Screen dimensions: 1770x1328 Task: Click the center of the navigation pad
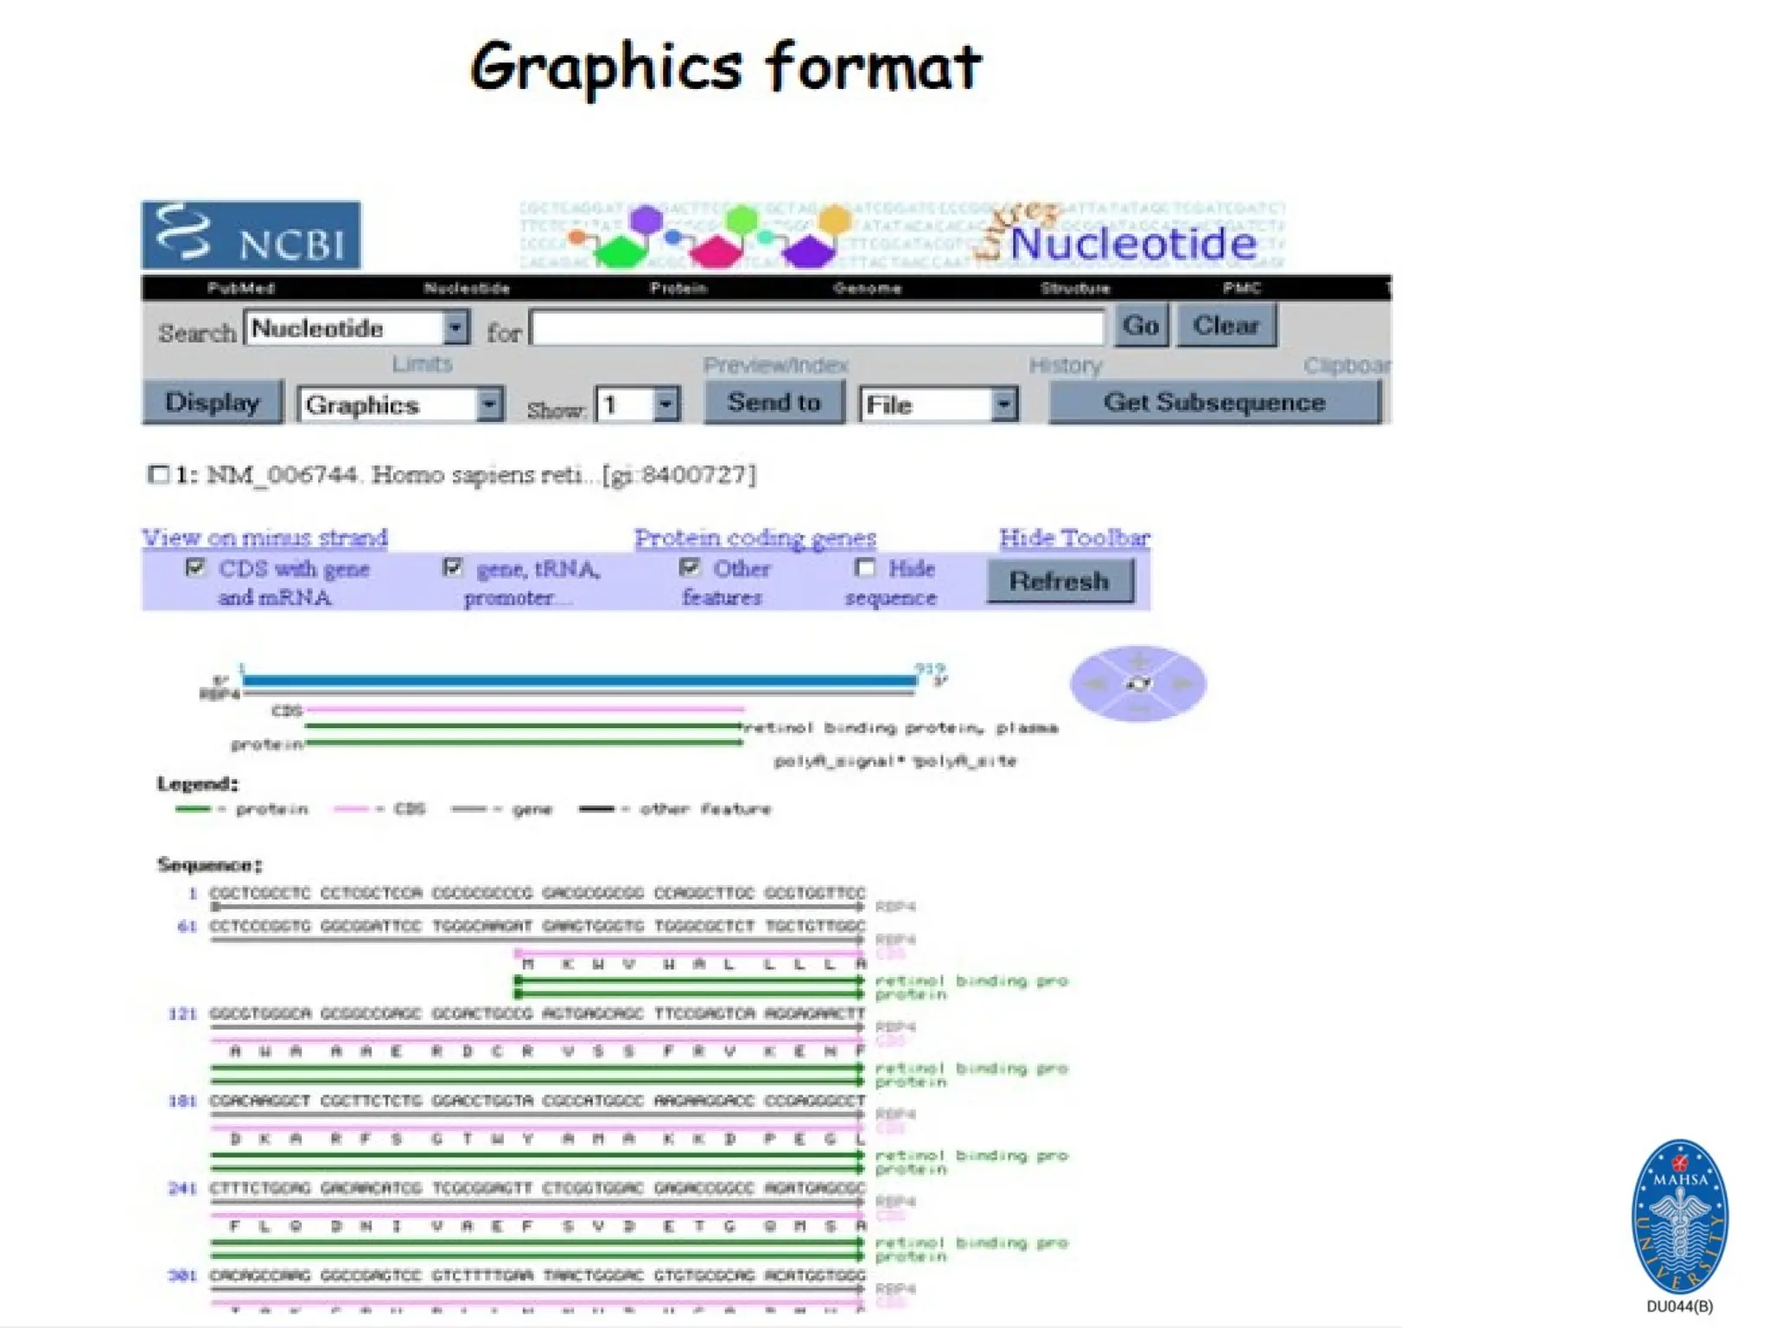point(1138,684)
